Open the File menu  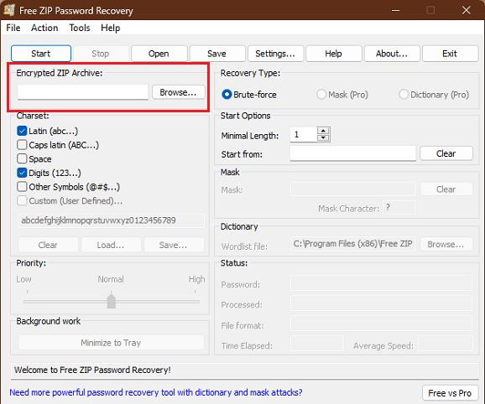pos(13,28)
